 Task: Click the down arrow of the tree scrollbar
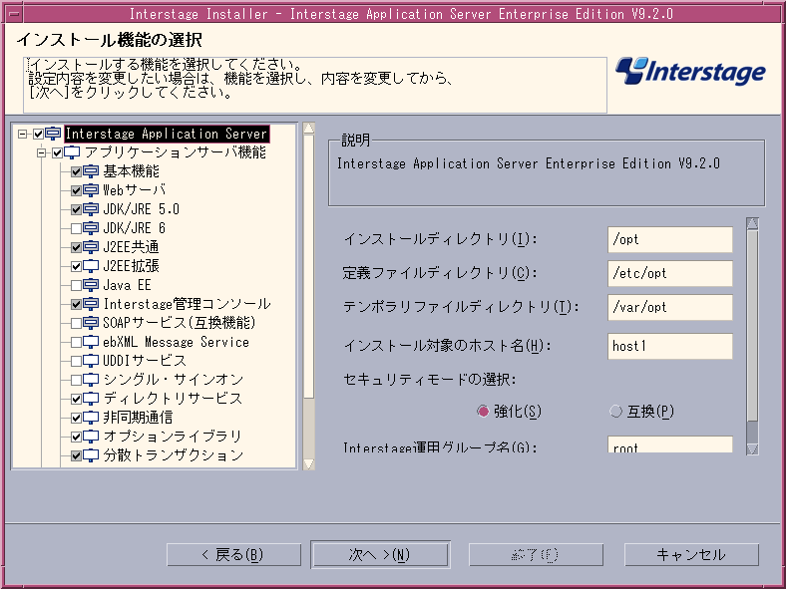click(309, 463)
